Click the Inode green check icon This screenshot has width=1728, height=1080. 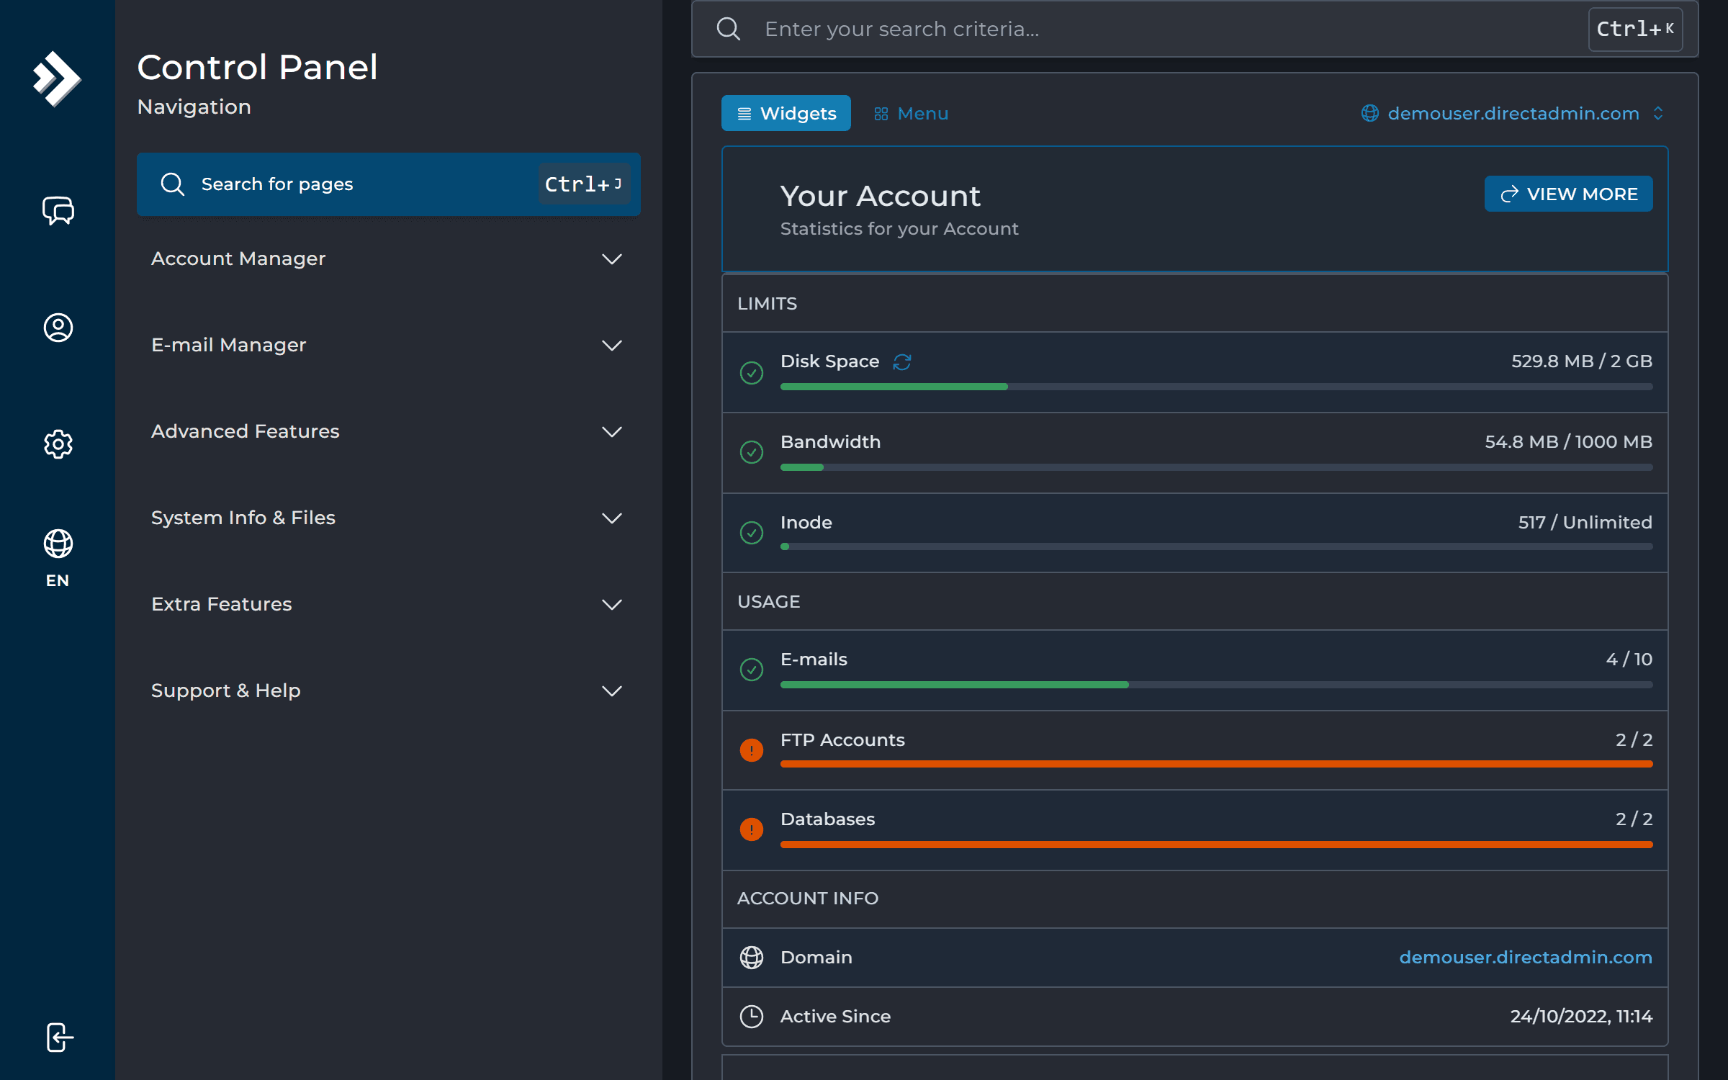point(752,533)
